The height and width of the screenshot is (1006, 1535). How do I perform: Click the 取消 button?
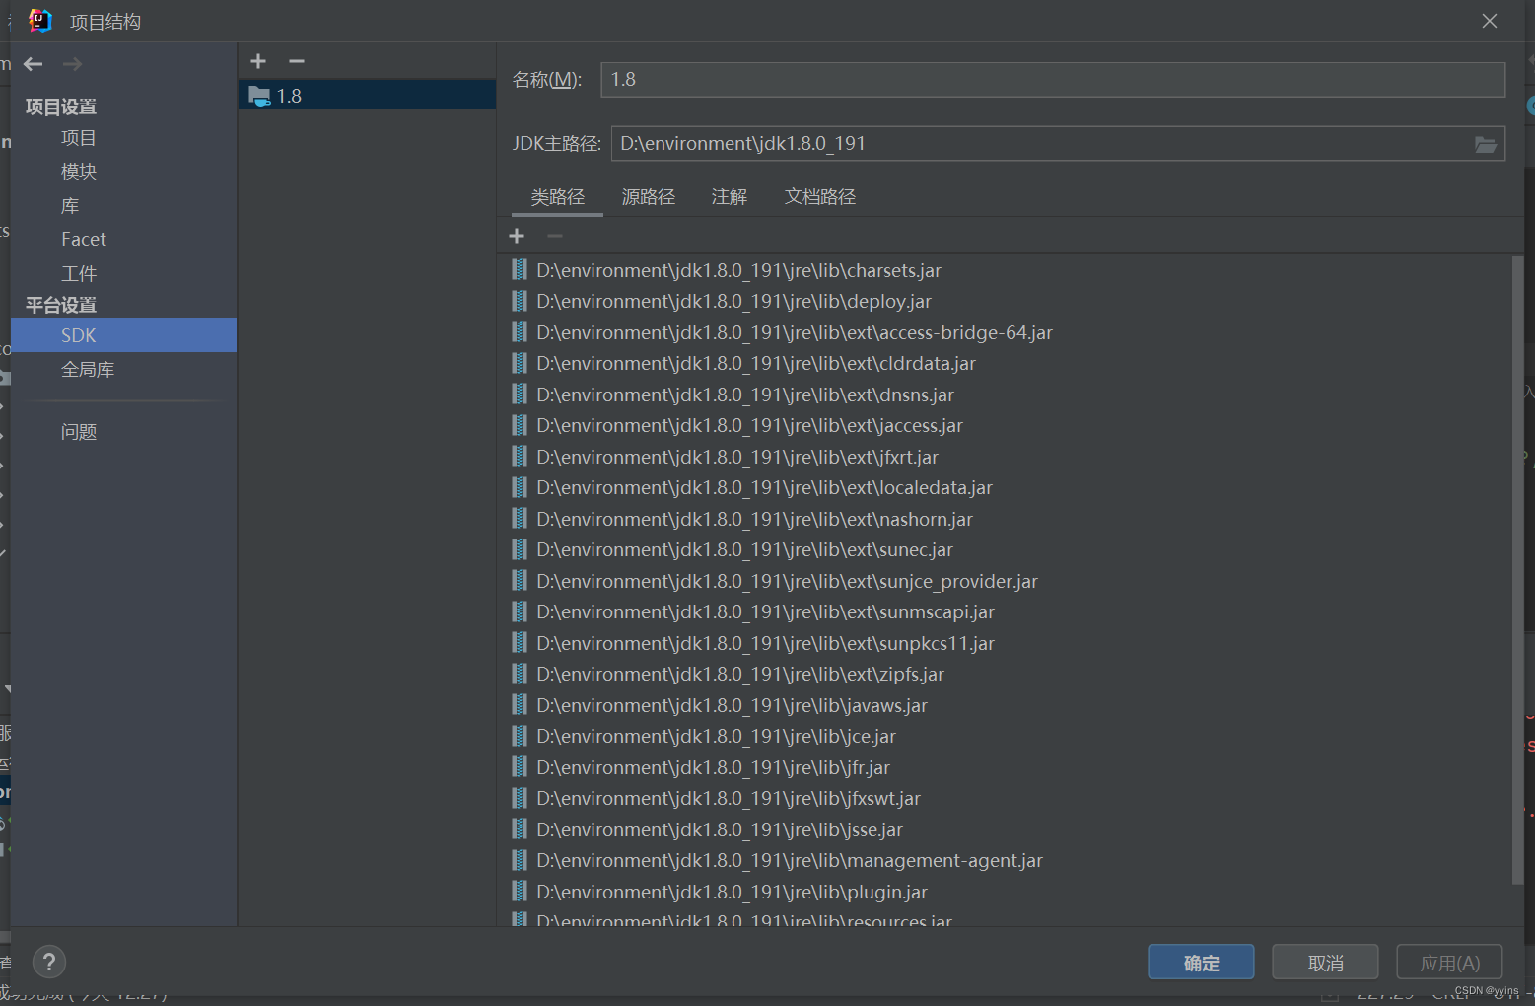(1325, 963)
